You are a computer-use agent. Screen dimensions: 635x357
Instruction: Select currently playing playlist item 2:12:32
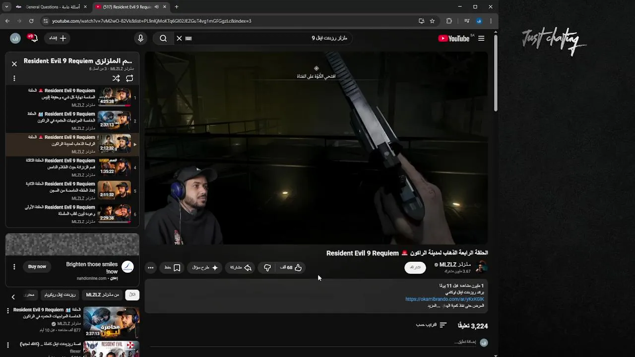pyautogui.click(x=72, y=144)
